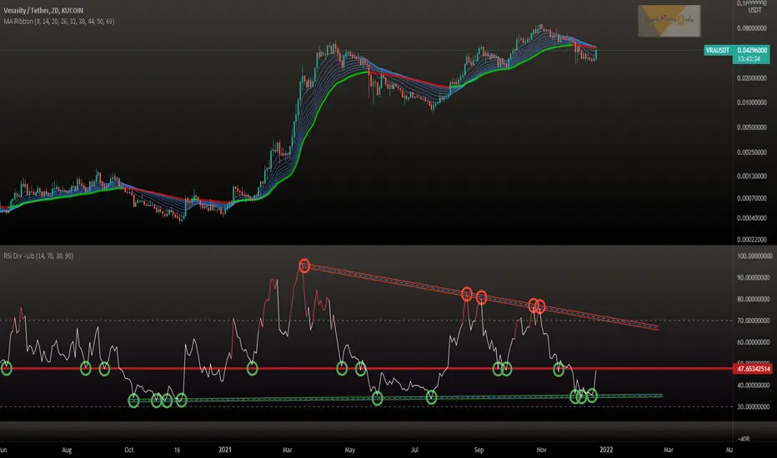The height and width of the screenshot is (458, 777).
Task: Click the 100.00000000 RSI scale label
Action: click(754, 256)
